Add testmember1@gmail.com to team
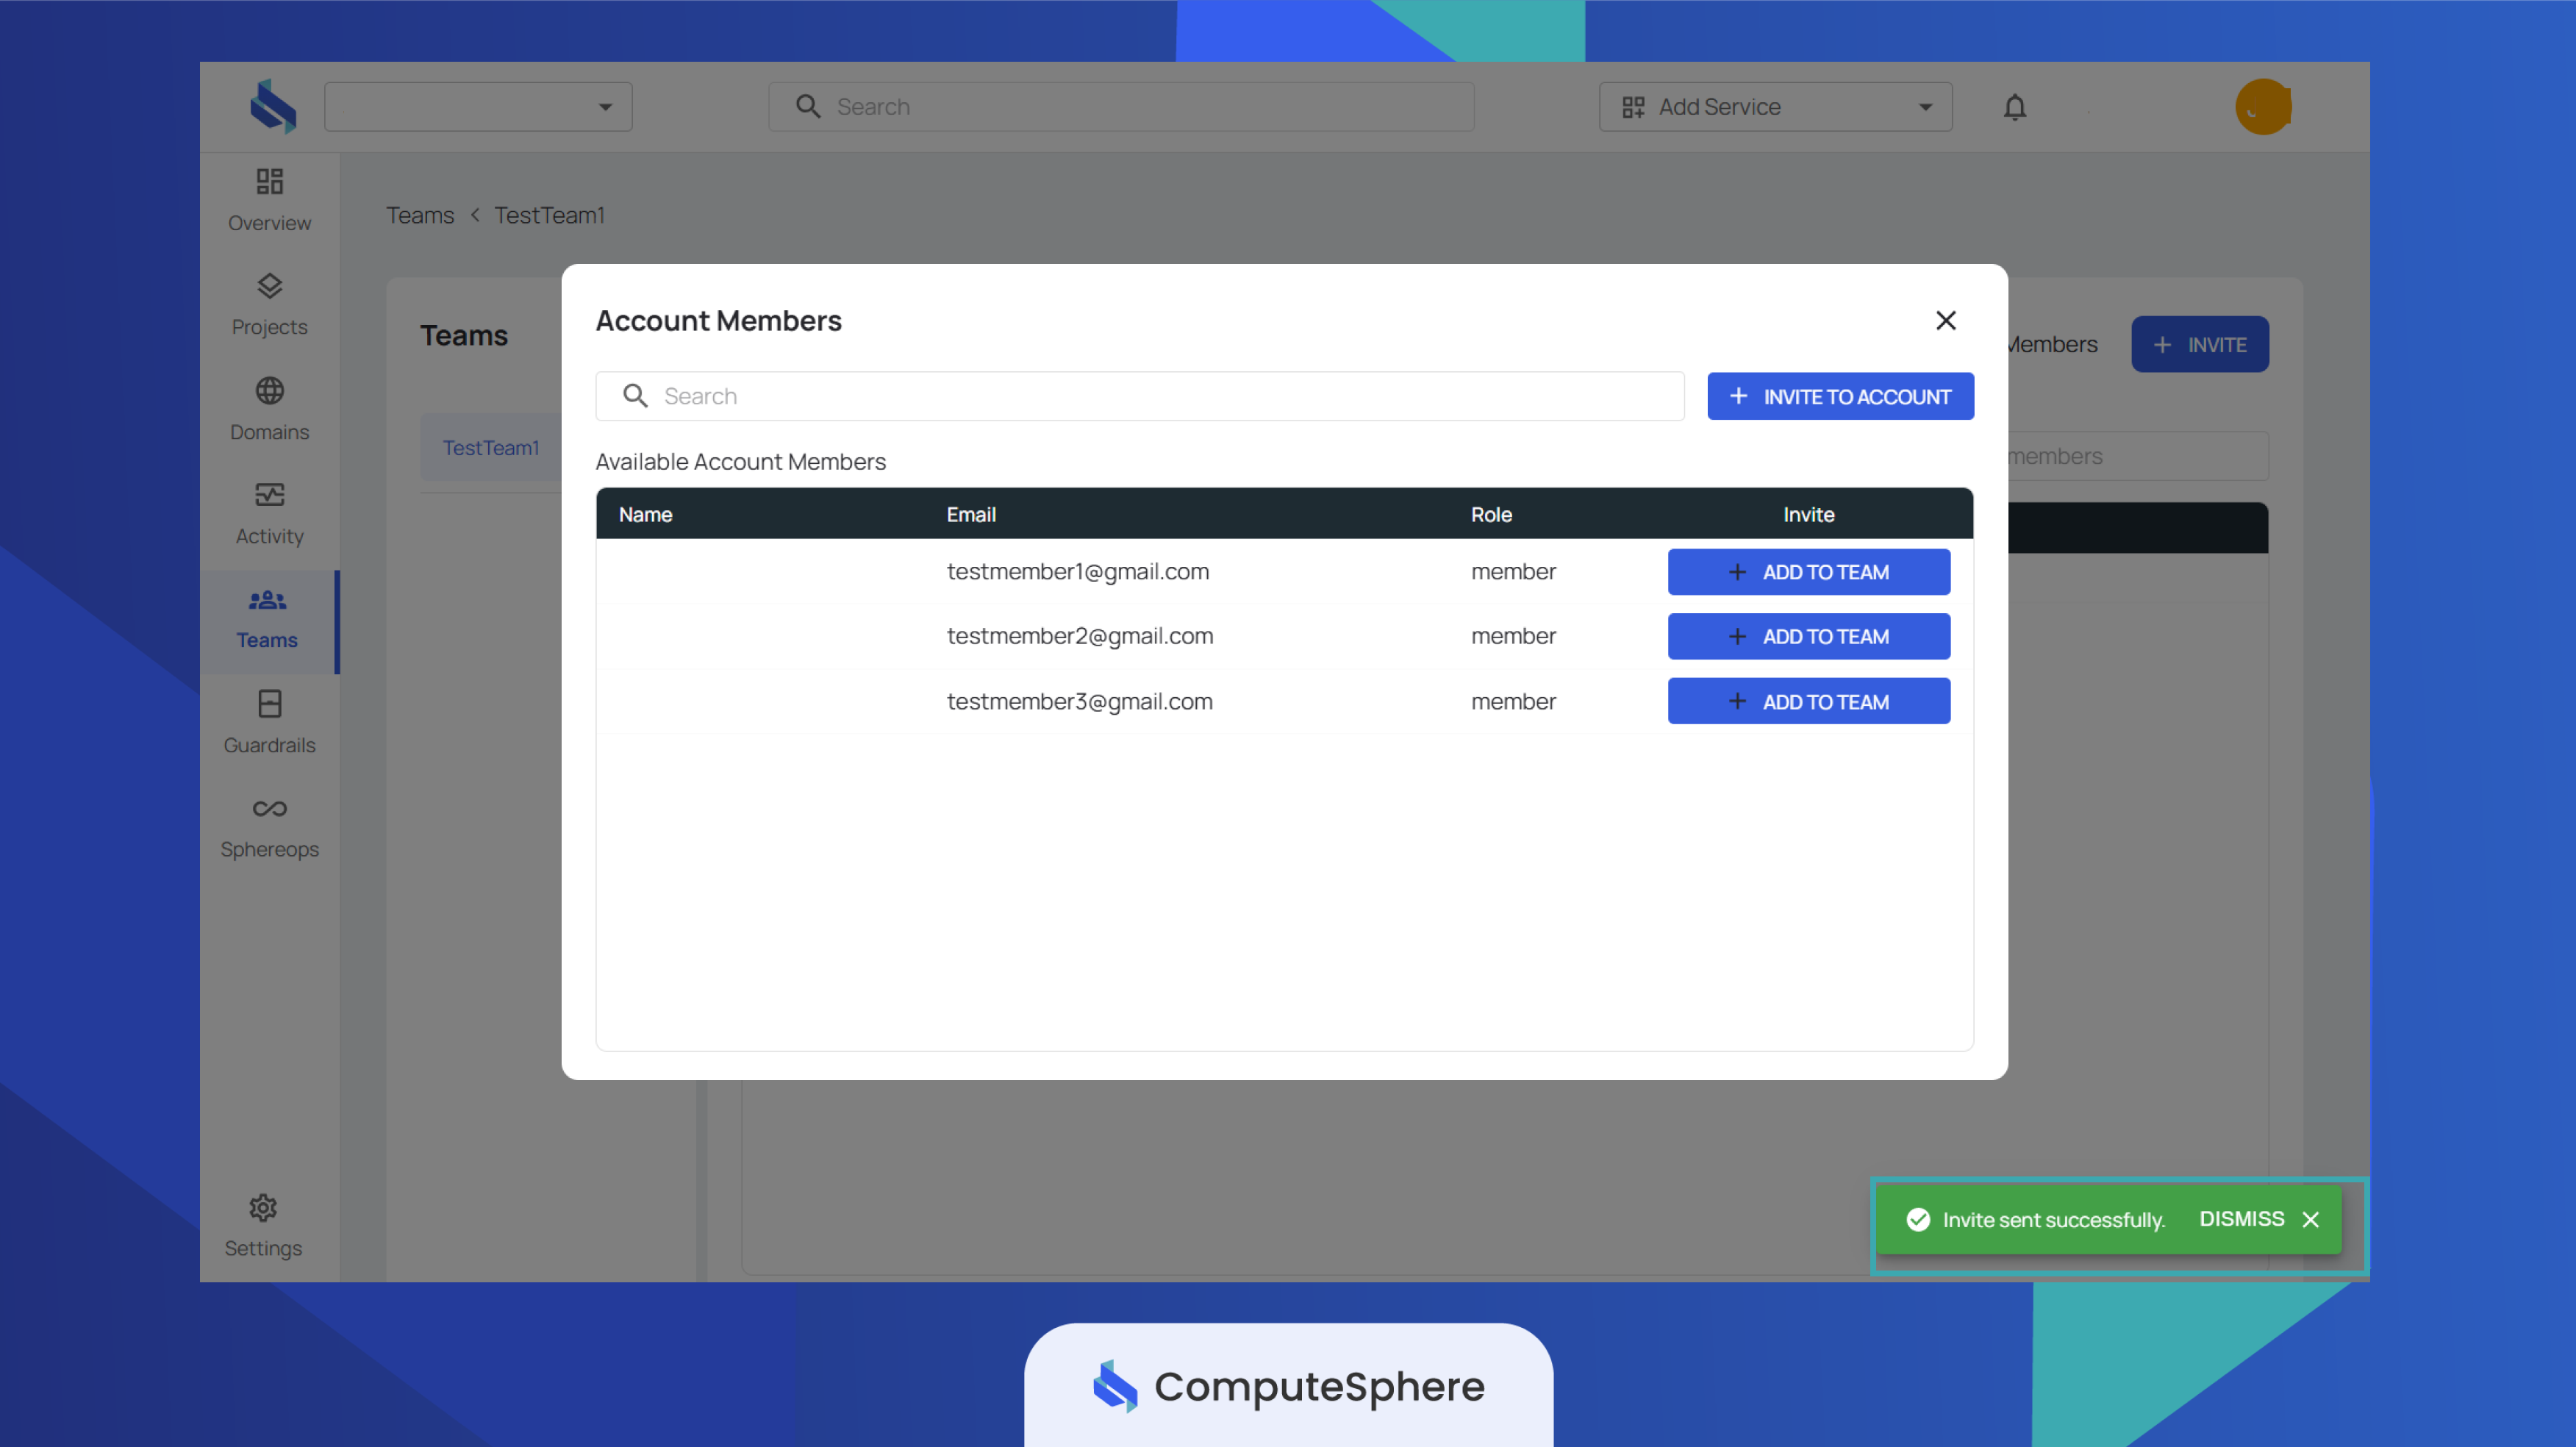The width and height of the screenshot is (2576, 1447). click(1808, 572)
